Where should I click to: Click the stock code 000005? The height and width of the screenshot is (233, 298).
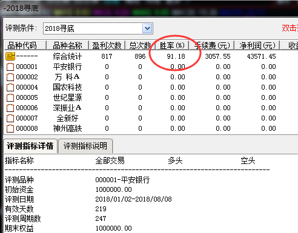pos(27,97)
